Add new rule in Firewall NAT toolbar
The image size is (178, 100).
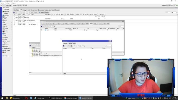point(14,12)
